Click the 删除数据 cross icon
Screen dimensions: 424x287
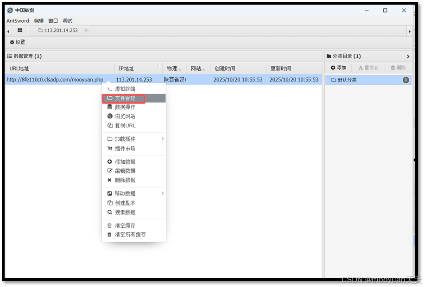click(109, 180)
